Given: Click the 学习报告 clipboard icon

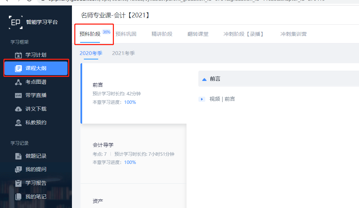Looking at the screenshot, I should tap(18, 183).
